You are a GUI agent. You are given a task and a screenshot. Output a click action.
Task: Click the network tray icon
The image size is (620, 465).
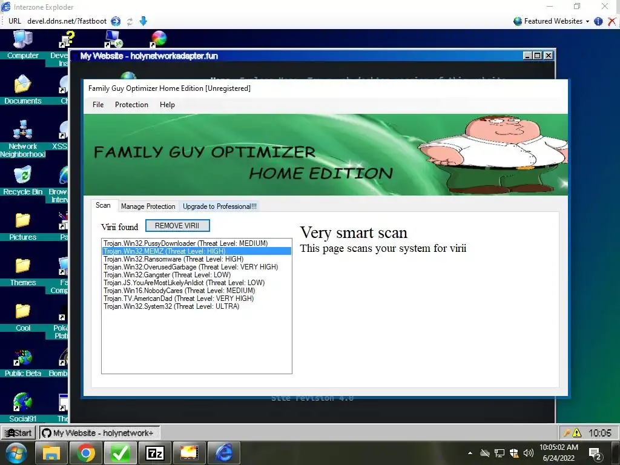500,453
